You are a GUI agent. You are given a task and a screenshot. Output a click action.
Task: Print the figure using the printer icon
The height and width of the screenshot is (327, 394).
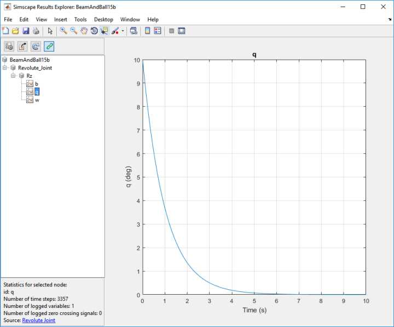coord(36,31)
